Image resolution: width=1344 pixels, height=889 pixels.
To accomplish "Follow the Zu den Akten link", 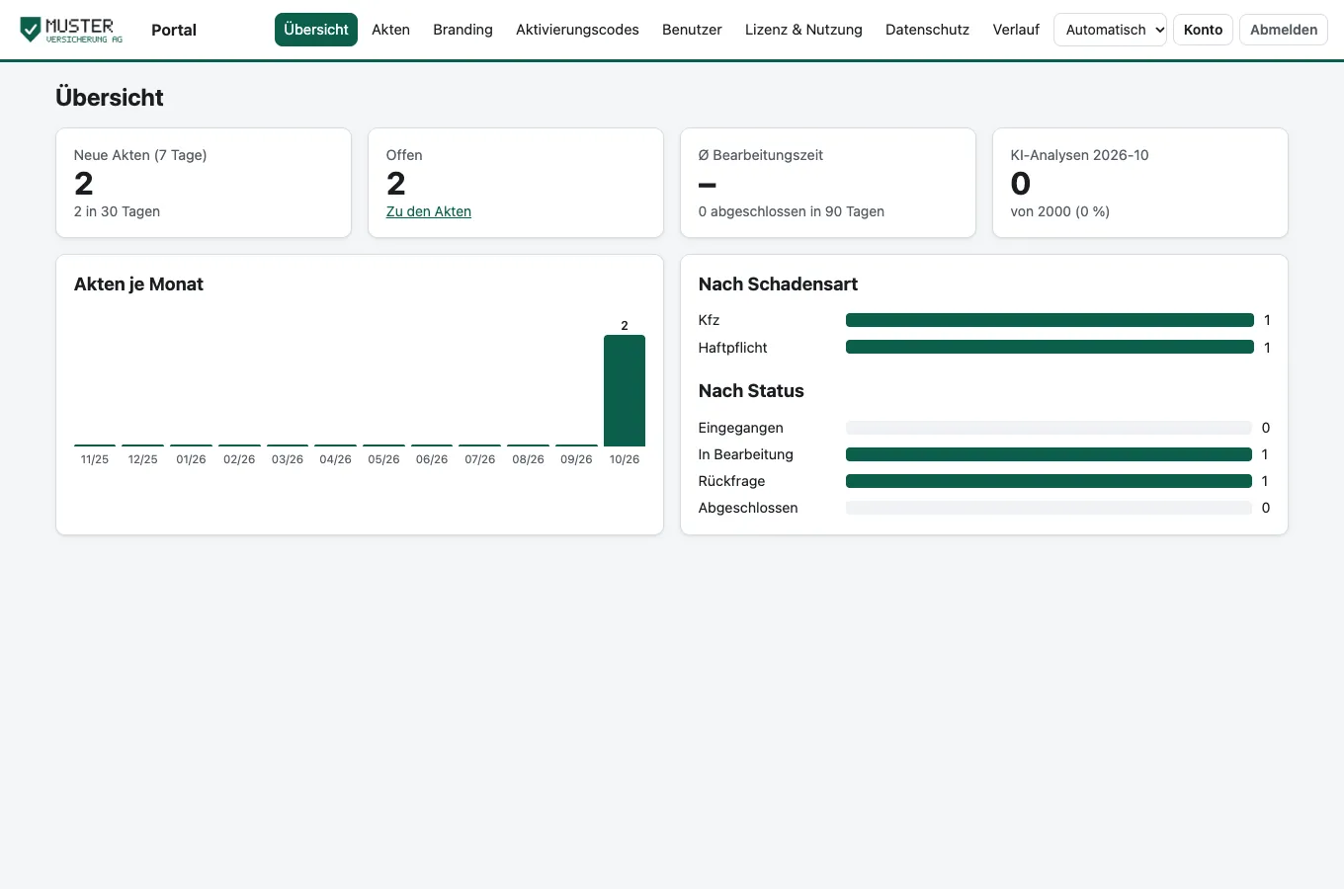I will [428, 211].
